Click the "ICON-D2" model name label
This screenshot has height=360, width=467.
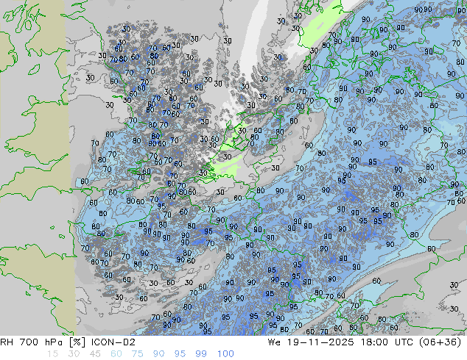(x=113, y=342)
